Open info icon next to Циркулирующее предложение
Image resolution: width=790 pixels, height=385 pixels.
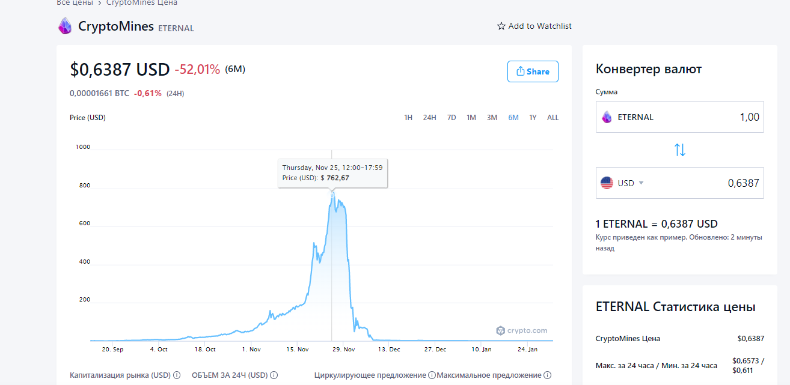tap(432, 375)
